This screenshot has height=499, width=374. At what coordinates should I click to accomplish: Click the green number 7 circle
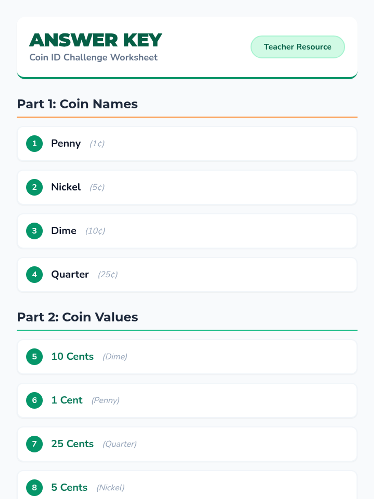34,444
